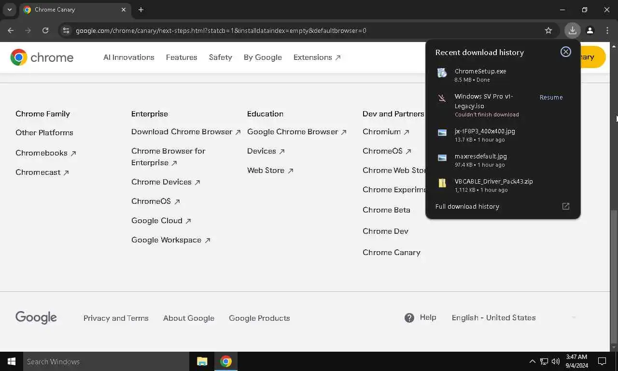The height and width of the screenshot is (371, 618).
Task: Open the profile avatar icon
Action: [x=590, y=30]
